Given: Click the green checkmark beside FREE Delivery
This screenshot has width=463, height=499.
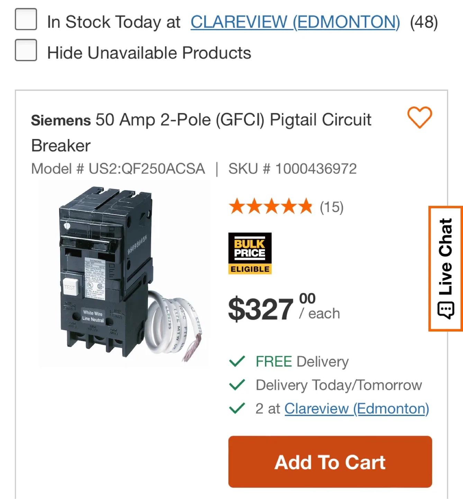Looking at the screenshot, I should (237, 361).
